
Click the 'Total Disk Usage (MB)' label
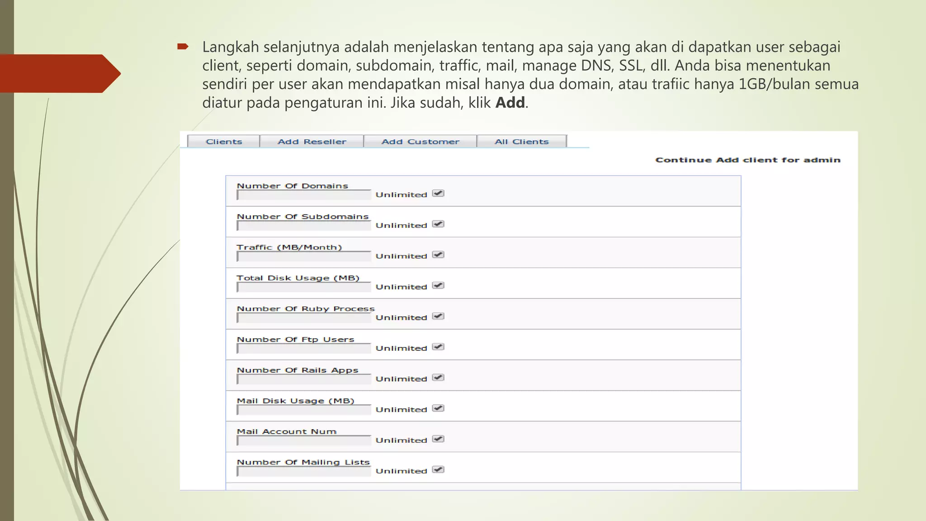[298, 278]
